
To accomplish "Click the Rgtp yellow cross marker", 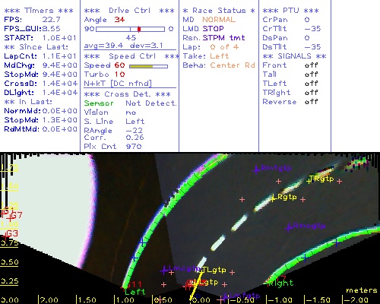I will [273, 198].
